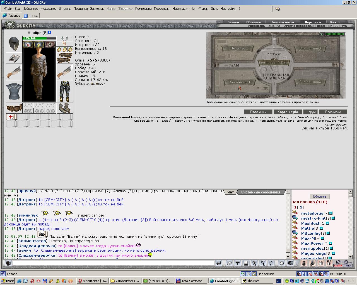The height and width of the screenshot is (285, 357).
Task: Open The Bat! from the taskbar
Action: click(x=257, y=281)
